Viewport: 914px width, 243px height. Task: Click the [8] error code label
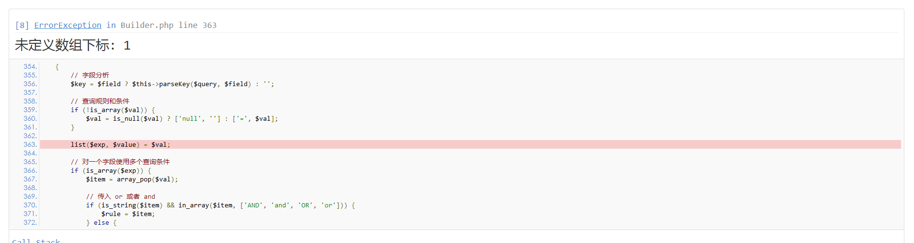pyautogui.click(x=22, y=25)
